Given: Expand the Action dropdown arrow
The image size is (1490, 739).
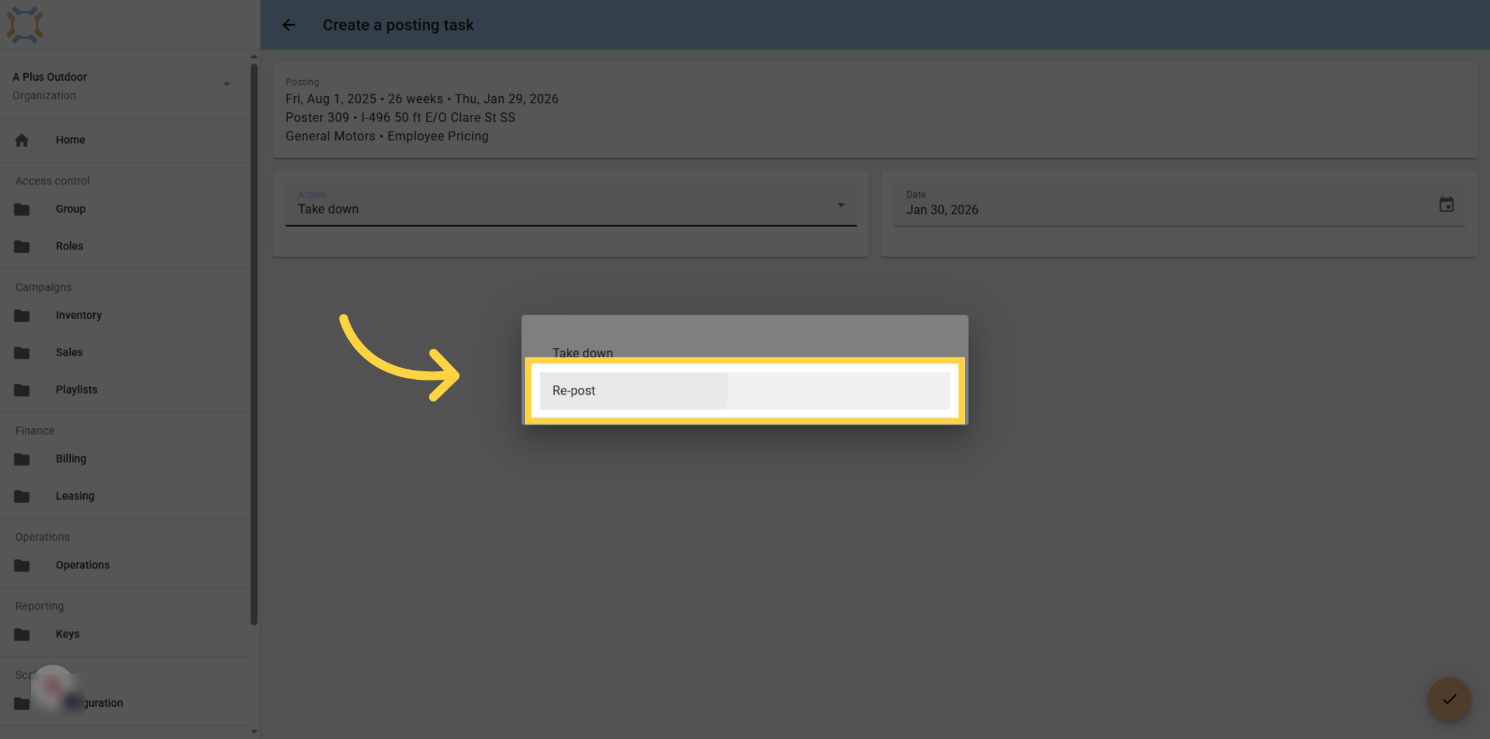Looking at the screenshot, I should [841, 205].
